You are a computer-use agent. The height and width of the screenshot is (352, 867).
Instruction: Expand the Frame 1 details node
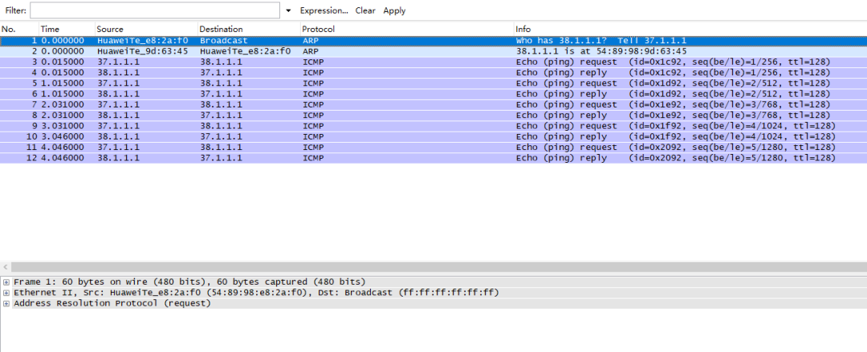point(6,281)
